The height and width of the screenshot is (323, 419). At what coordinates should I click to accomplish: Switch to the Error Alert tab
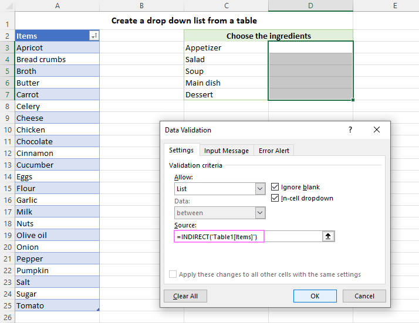274,151
